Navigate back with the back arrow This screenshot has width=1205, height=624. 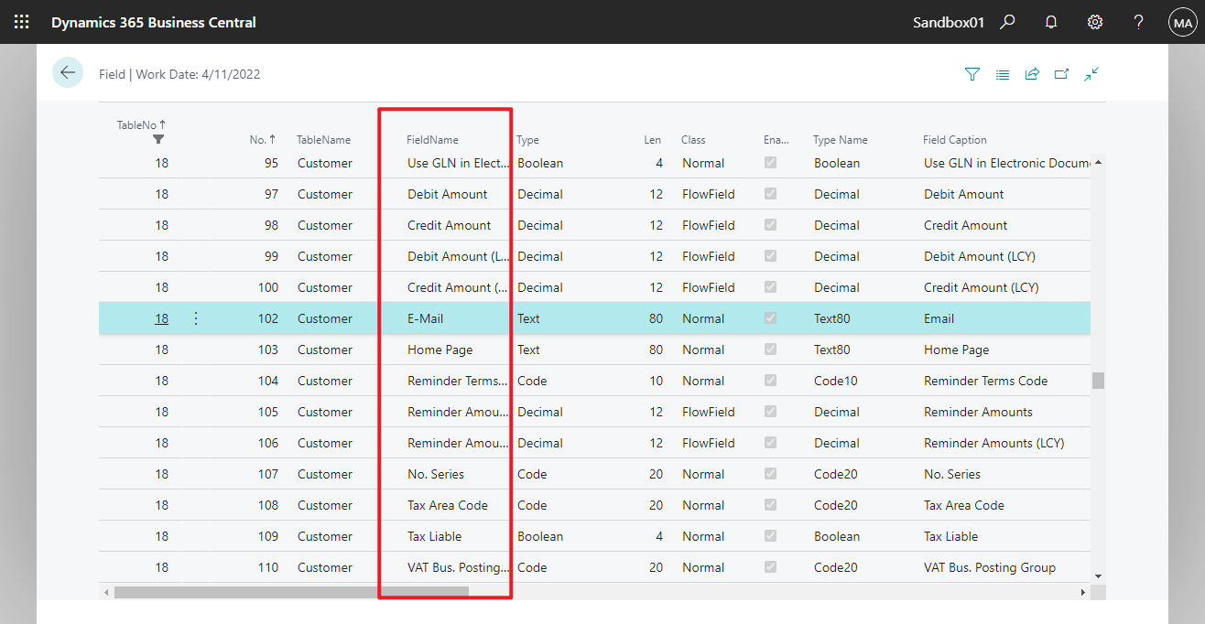[67, 72]
